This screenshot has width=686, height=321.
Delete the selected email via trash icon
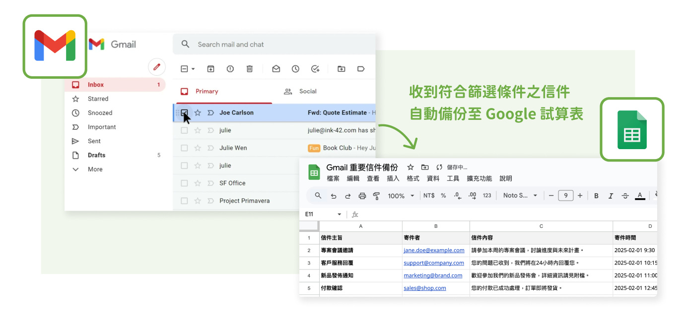pyautogui.click(x=250, y=68)
